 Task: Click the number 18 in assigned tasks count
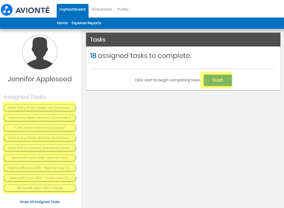click(93, 56)
